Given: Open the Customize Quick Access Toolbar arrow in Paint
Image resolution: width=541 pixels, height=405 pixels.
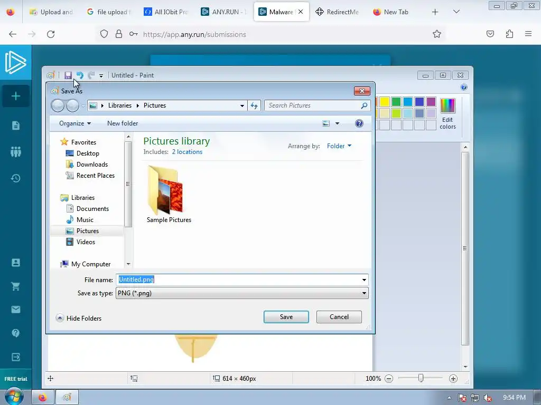Looking at the screenshot, I should (x=101, y=75).
